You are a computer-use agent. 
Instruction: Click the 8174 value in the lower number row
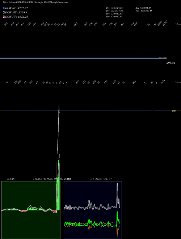coord(163,82)
